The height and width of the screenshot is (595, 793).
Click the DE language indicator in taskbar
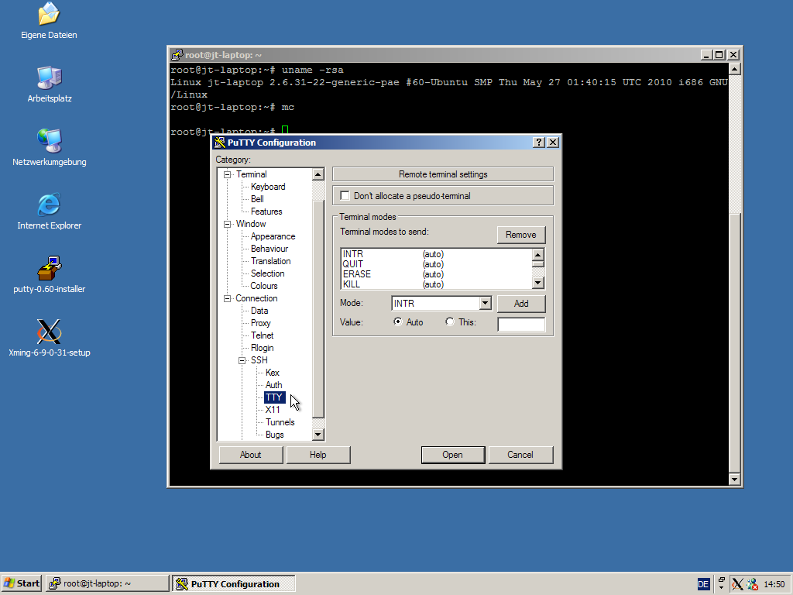703,584
